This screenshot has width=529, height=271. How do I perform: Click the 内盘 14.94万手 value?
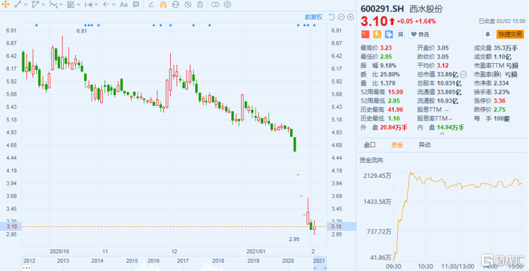[x=451, y=128]
